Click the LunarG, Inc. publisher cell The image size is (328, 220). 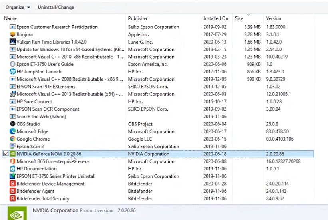[x=140, y=42]
